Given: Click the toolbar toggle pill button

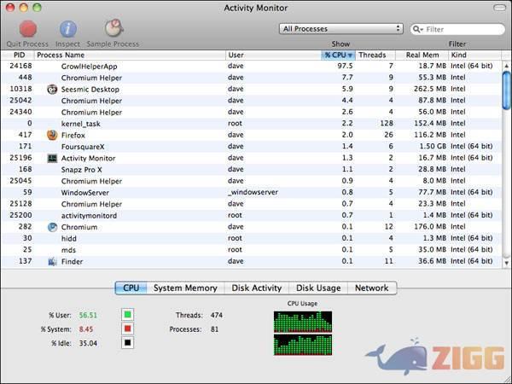Looking at the screenshot, I should click(499, 8).
